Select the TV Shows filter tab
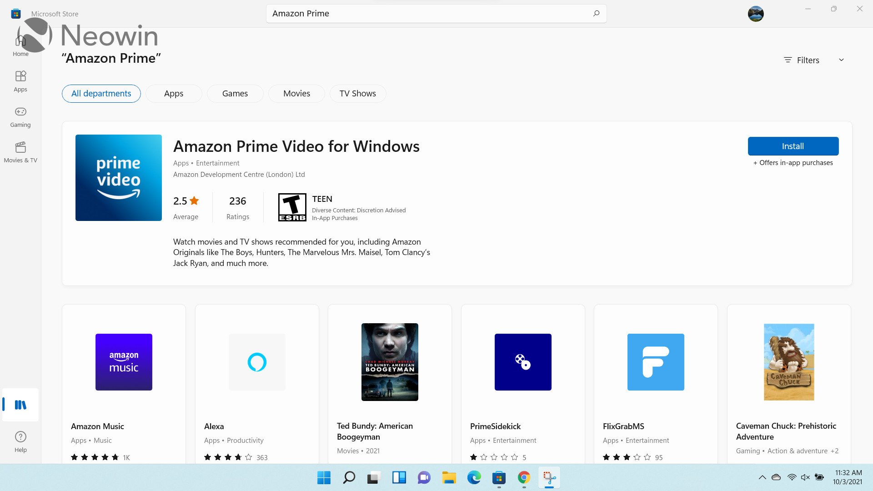873x491 pixels. pyautogui.click(x=358, y=94)
